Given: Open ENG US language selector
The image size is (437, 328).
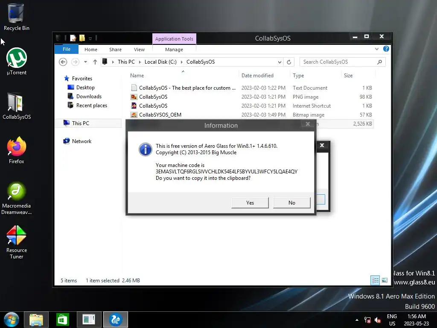Looking at the screenshot, I should 392,320.
